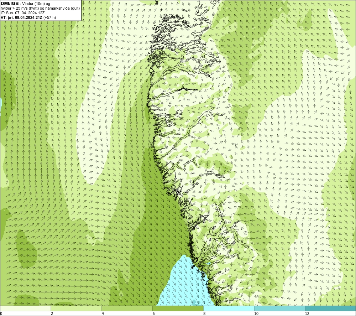356x316 pixels.
Task: Click the 12+ m/s teal swatch
Action: click(331, 308)
